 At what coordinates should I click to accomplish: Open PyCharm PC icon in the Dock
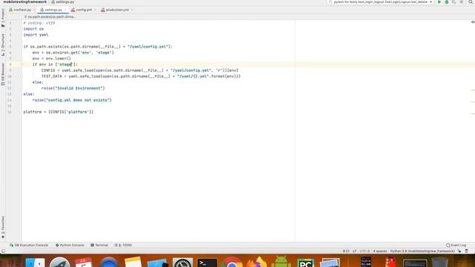coord(305,263)
